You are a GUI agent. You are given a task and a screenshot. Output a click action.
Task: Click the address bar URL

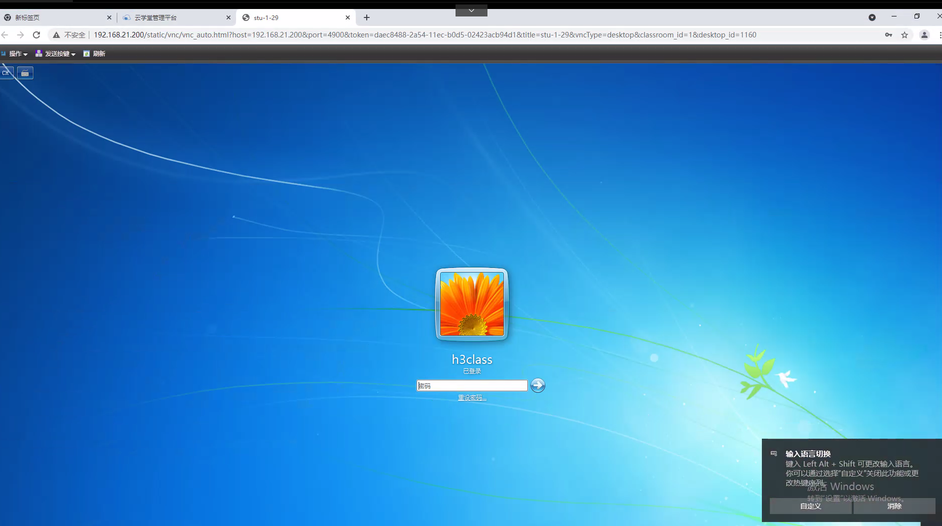click(x=425, y=35)
